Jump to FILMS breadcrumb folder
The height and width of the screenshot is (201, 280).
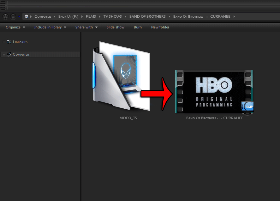91,16
